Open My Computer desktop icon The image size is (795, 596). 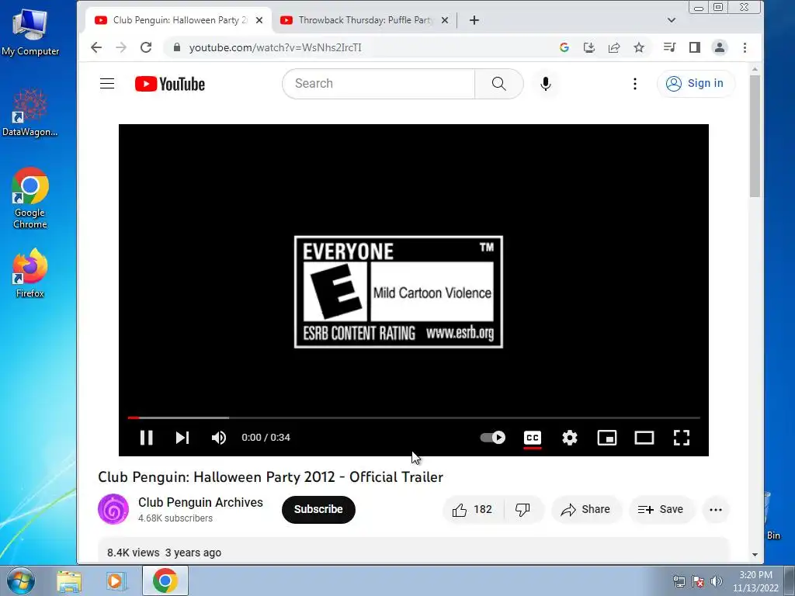30,32
